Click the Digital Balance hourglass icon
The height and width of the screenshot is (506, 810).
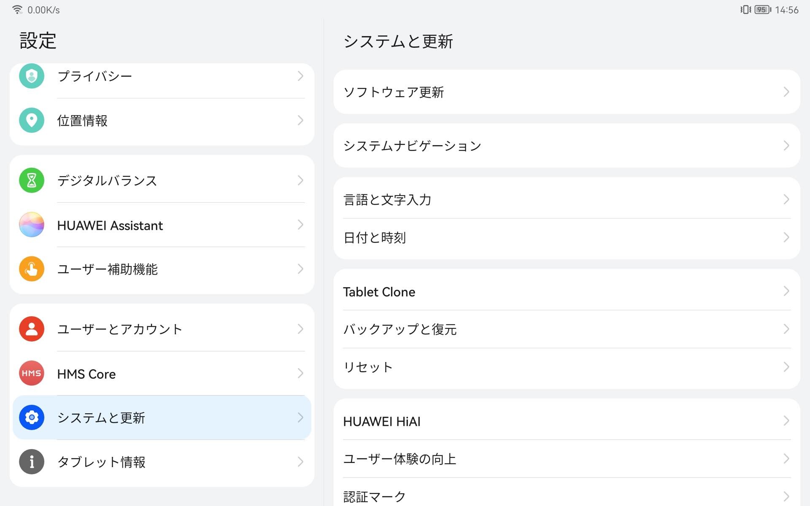point(32,180)
